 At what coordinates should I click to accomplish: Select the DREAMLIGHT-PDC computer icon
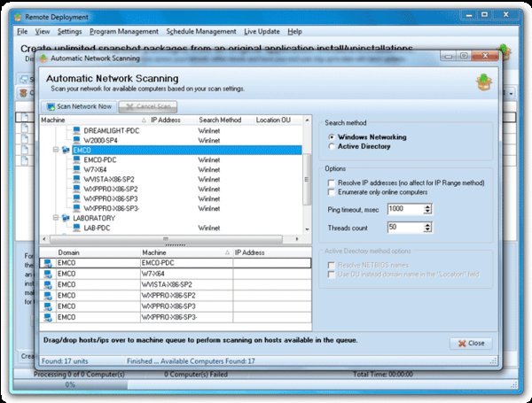coord(75,130)
